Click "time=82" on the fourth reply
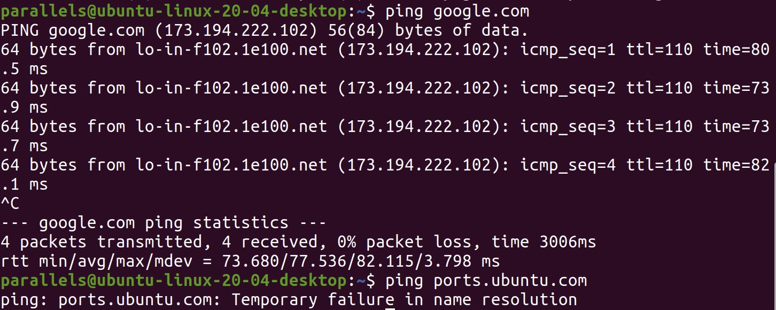This screenshot has width=776, height=310. pyautogui.click(x=736, y=165)
